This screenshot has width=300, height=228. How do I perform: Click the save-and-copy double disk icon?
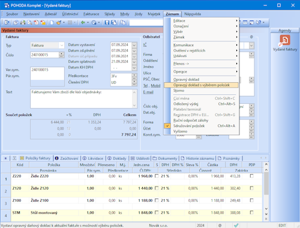click(113, 22)
